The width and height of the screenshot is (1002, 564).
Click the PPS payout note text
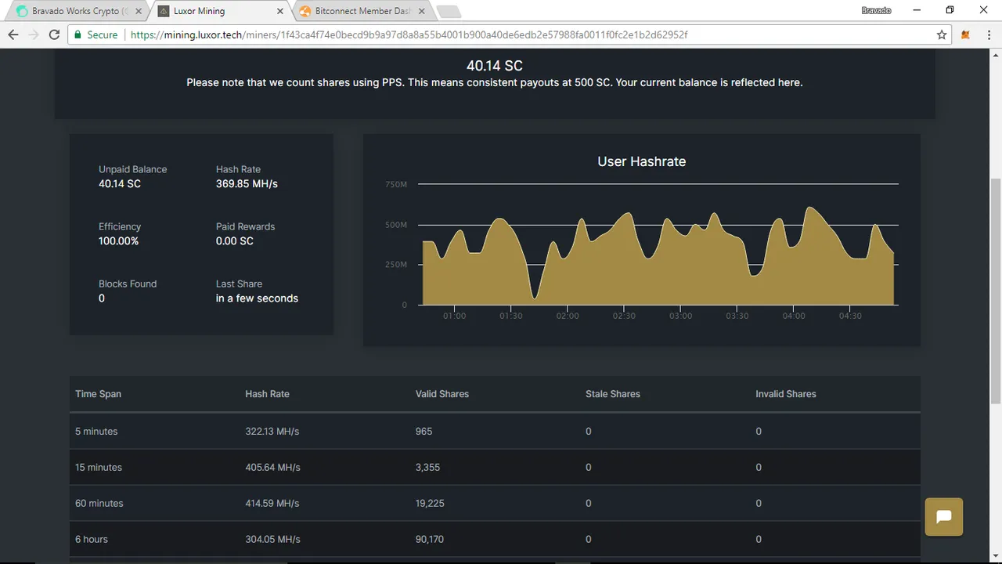495,83
